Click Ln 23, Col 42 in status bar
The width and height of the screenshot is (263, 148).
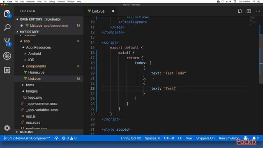pos(131,138)
